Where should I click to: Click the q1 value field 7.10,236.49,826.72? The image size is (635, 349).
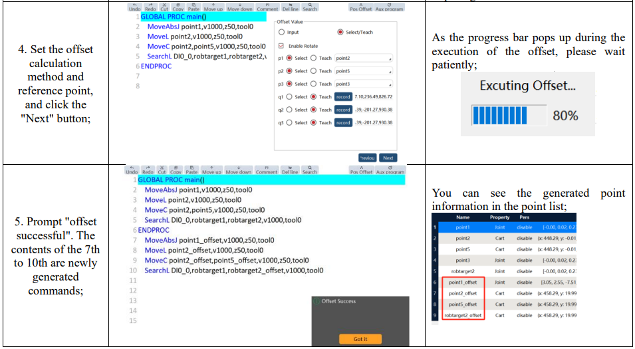coord(374,97)
